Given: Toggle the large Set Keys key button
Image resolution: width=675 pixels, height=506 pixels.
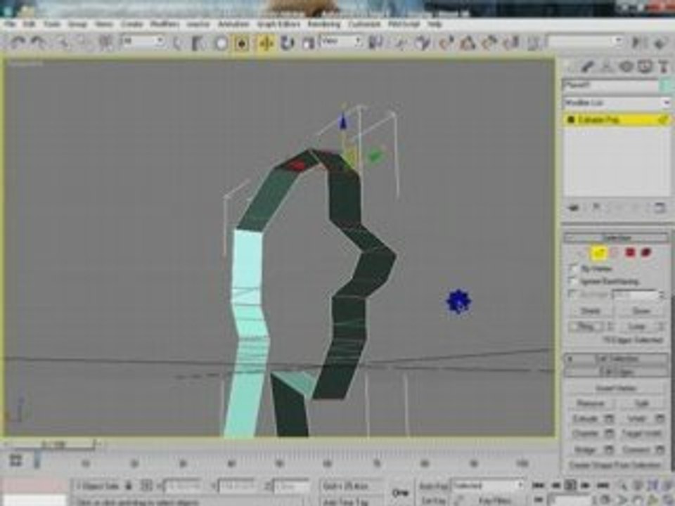Looking at the screenshot, I should (x=399, y=493).
